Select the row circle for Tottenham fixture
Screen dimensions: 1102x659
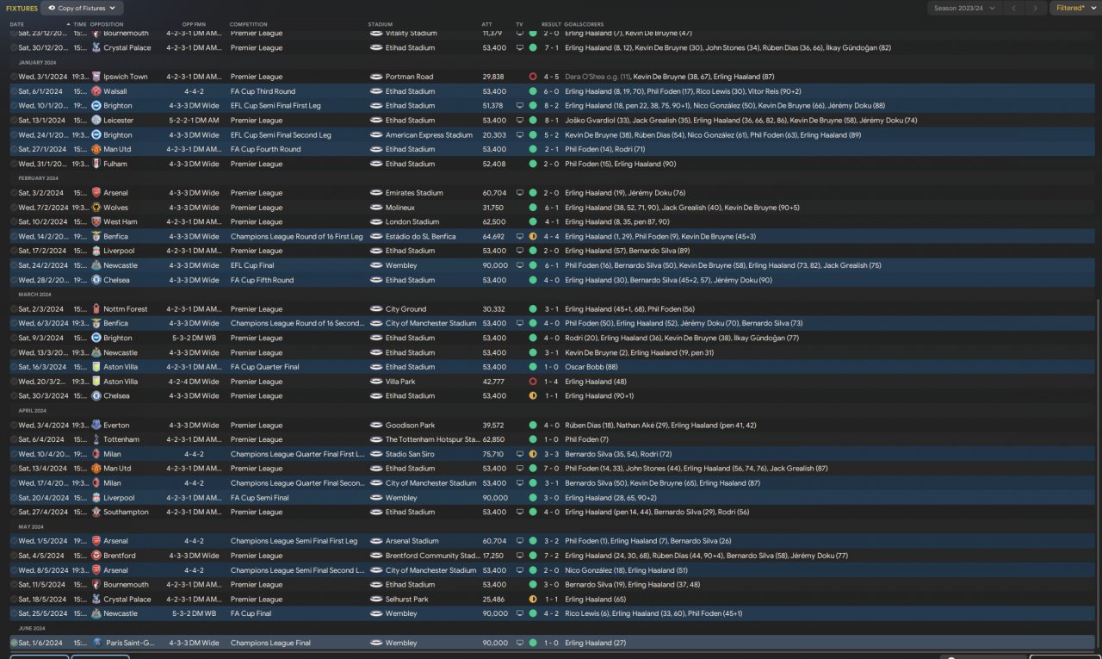pyautogui.click(x=14, y=439)
